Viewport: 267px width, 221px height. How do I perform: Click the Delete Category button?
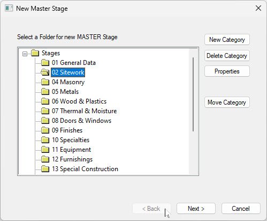point(227,56)
